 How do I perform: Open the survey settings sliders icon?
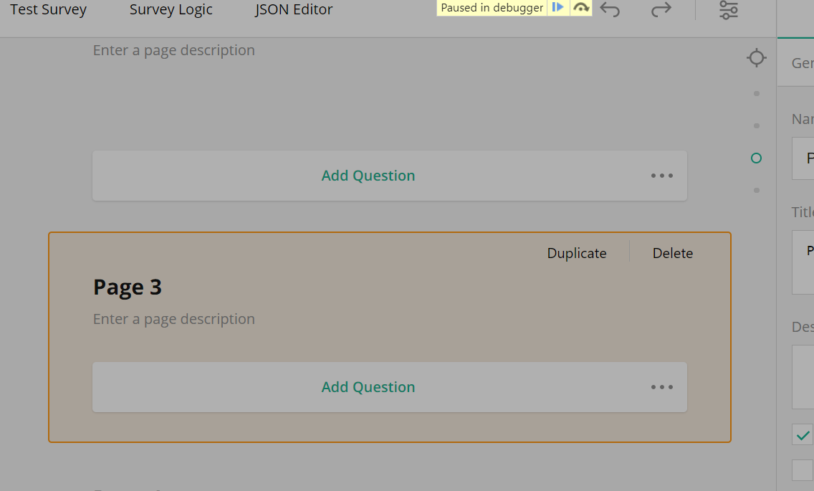(728, 11)
